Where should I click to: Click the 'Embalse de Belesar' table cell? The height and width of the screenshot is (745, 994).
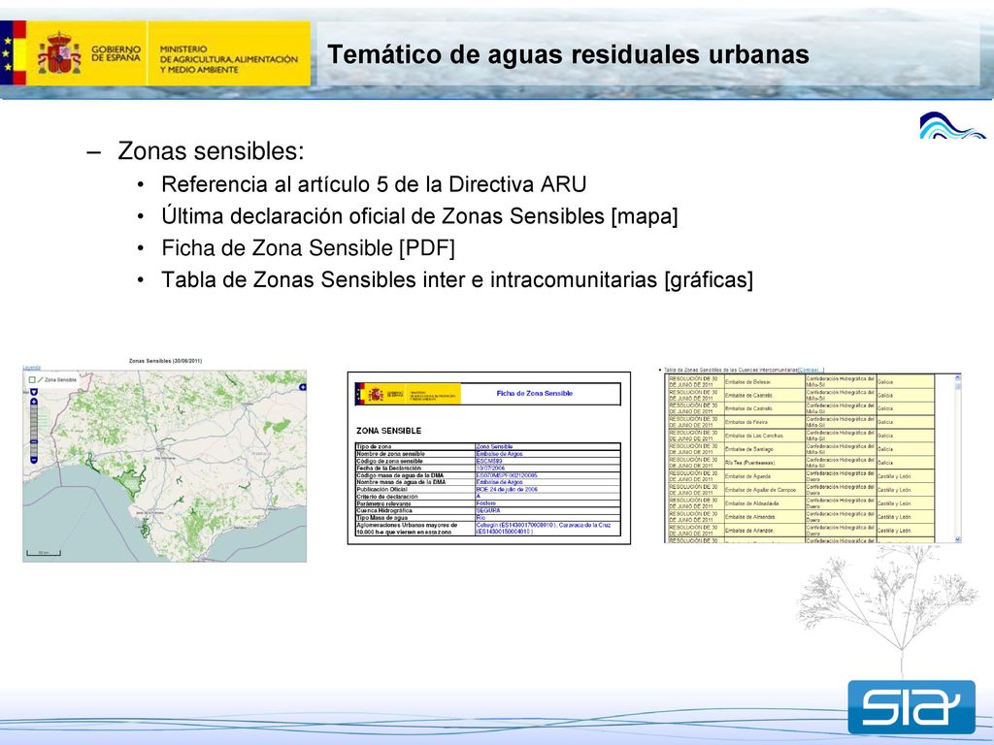(x=765, y=382)
